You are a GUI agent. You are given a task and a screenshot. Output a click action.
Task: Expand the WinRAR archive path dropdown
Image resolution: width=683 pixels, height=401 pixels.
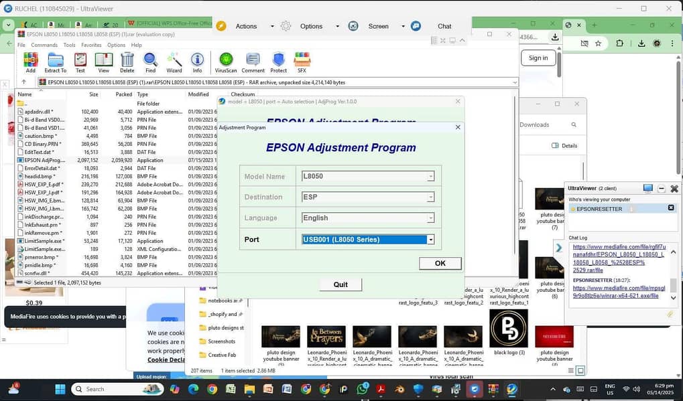515,82
